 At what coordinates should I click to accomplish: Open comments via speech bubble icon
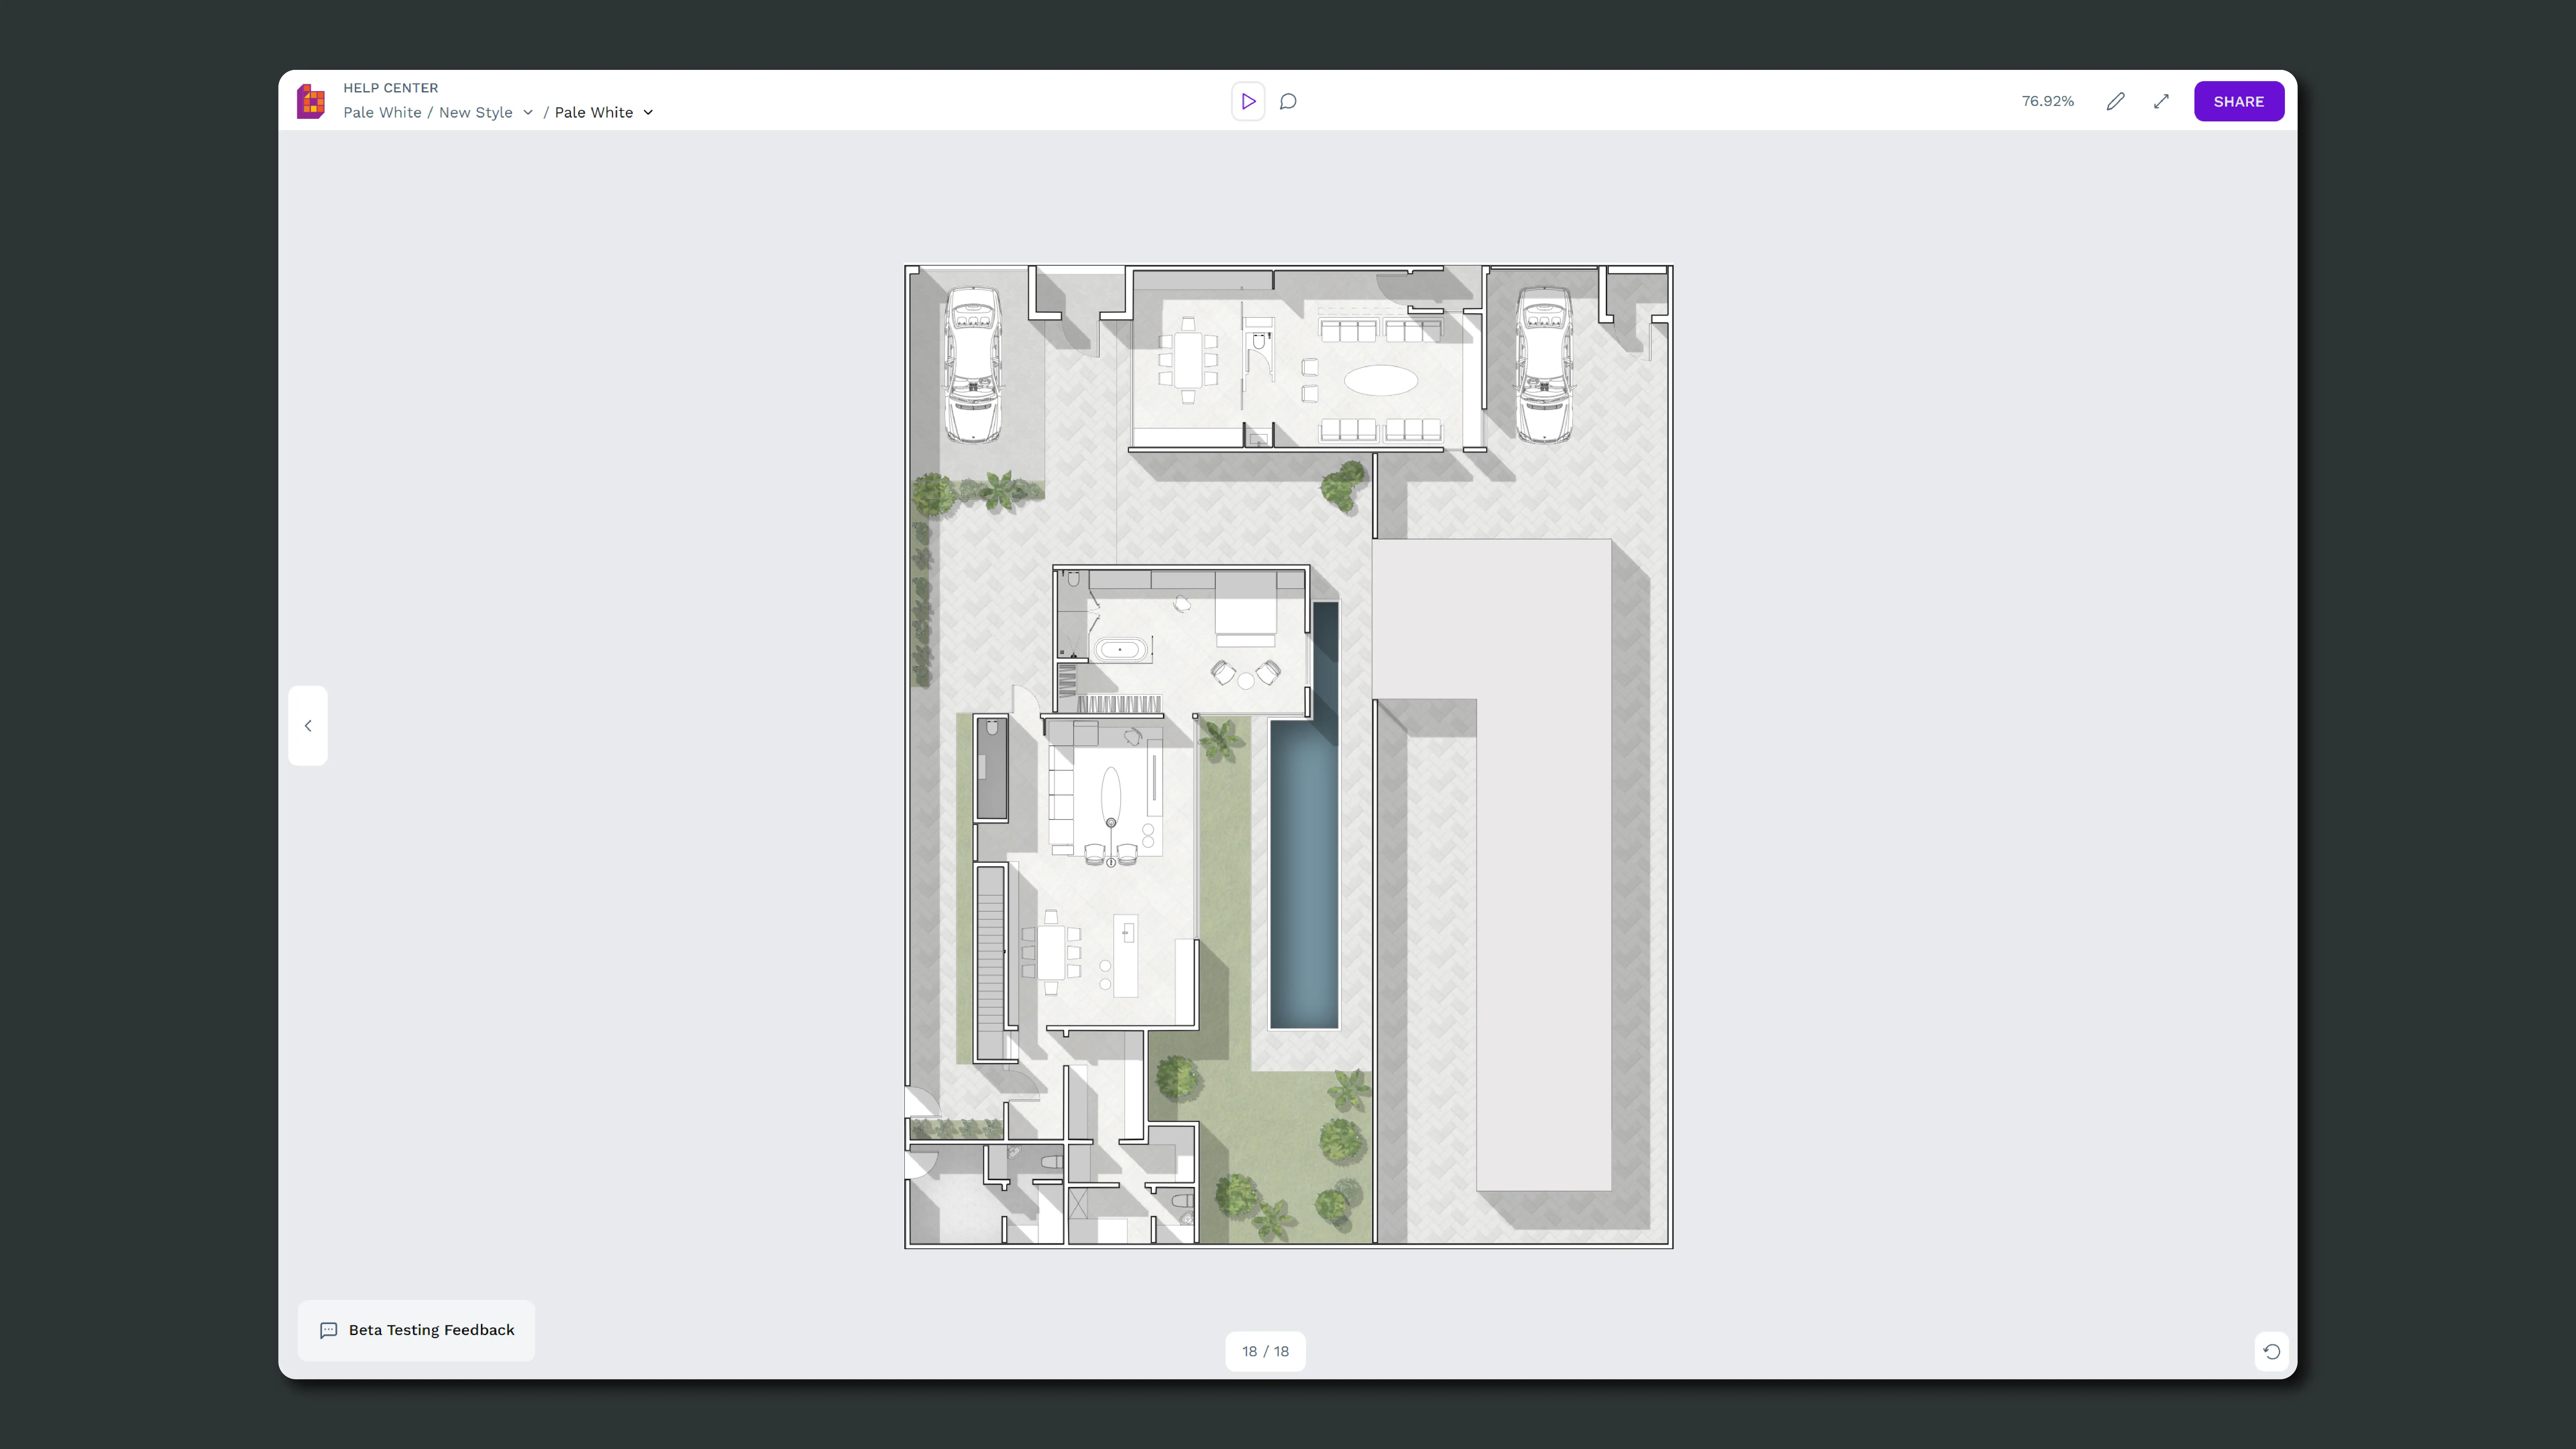[x=1288, y=101]
